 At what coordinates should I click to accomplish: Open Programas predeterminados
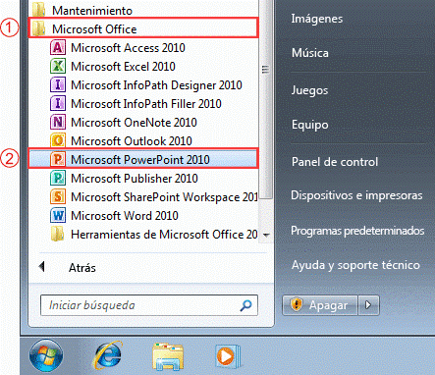point(357,231)
